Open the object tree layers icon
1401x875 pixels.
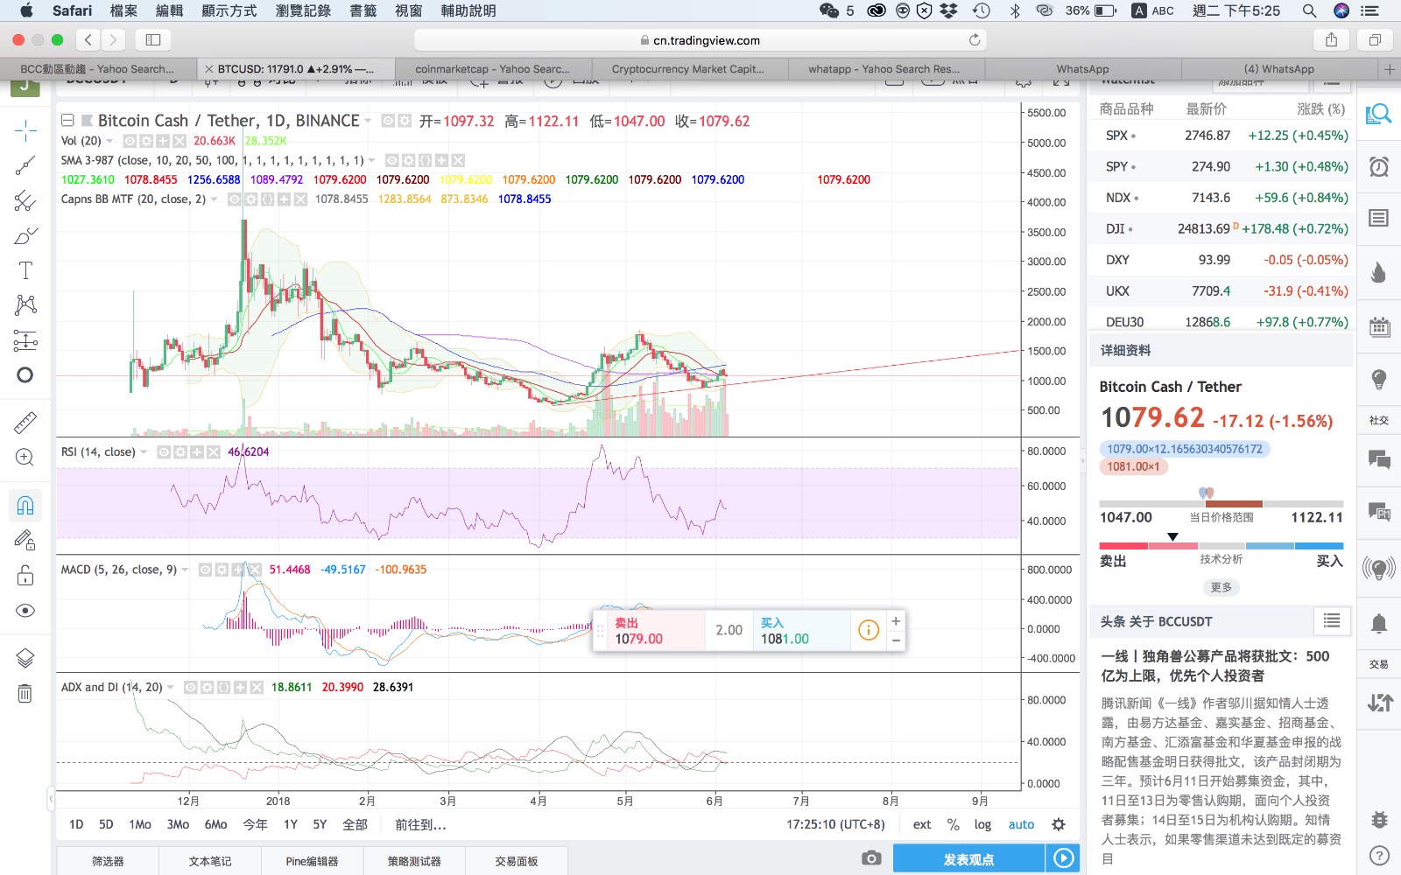25,658
